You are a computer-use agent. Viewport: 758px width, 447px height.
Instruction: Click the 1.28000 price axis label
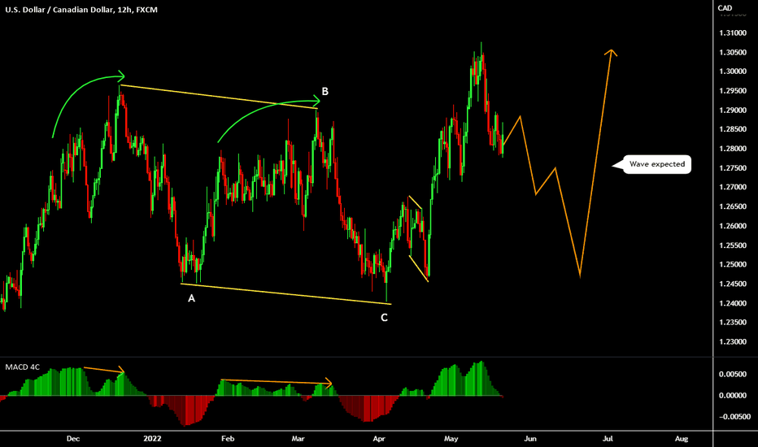732,149
